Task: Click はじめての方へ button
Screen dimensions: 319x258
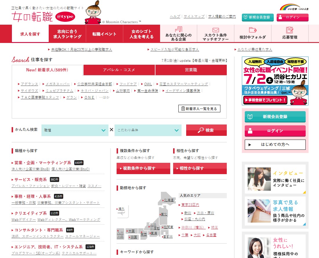Action: point(275,145)
